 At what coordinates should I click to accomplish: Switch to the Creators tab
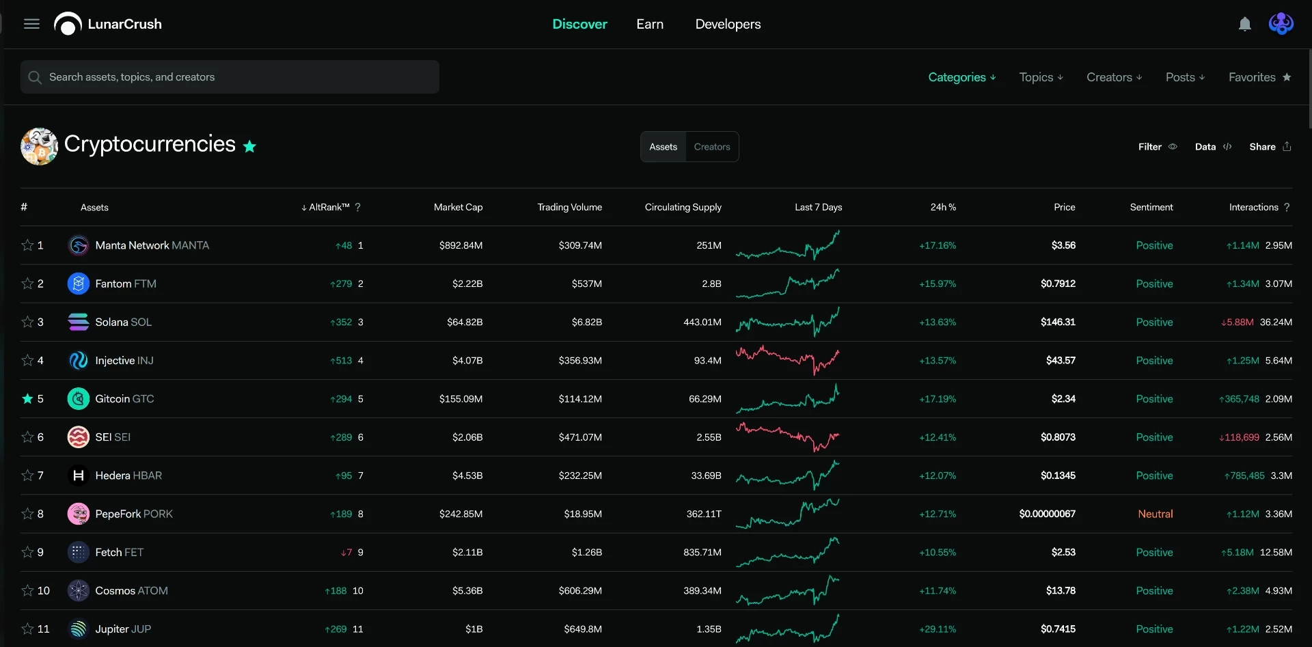click(x=712, y=147)
